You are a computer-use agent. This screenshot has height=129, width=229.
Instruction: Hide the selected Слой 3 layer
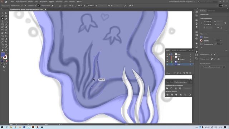pyautogui.click(x=167, y=64)
